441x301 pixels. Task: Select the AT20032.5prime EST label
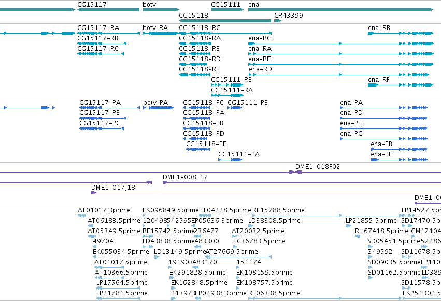(x=258, y=231)
